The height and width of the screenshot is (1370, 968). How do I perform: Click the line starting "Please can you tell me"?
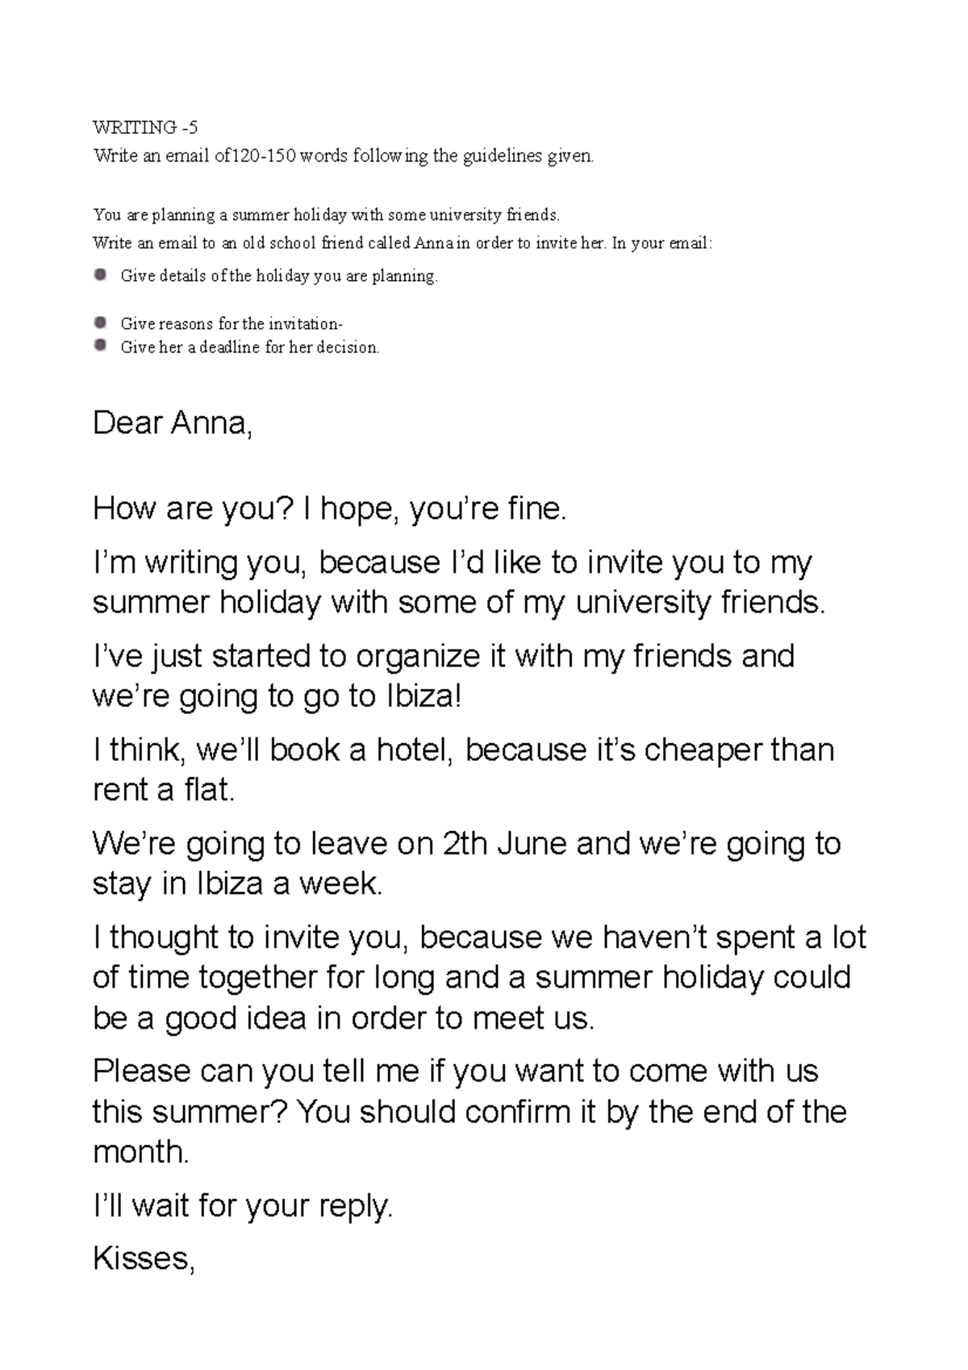click(456, 1071)
